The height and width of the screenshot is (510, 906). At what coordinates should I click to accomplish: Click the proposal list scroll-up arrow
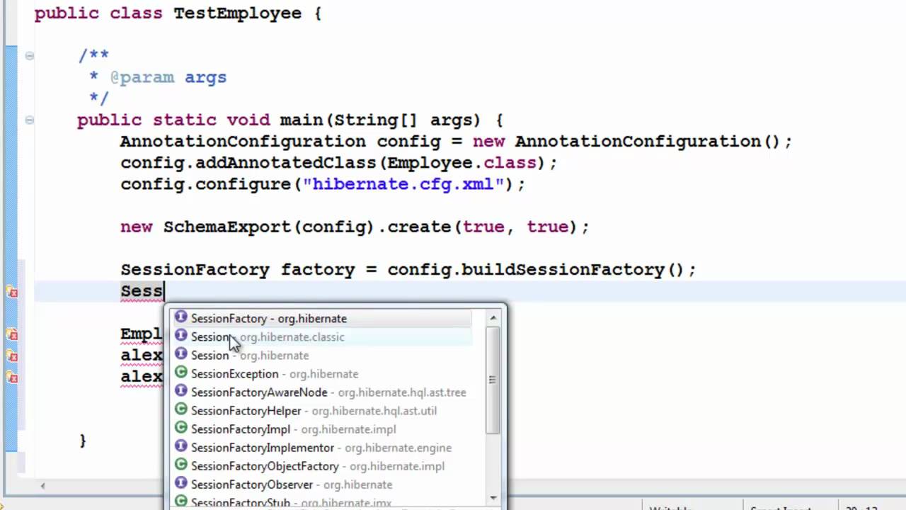point(493,318)
